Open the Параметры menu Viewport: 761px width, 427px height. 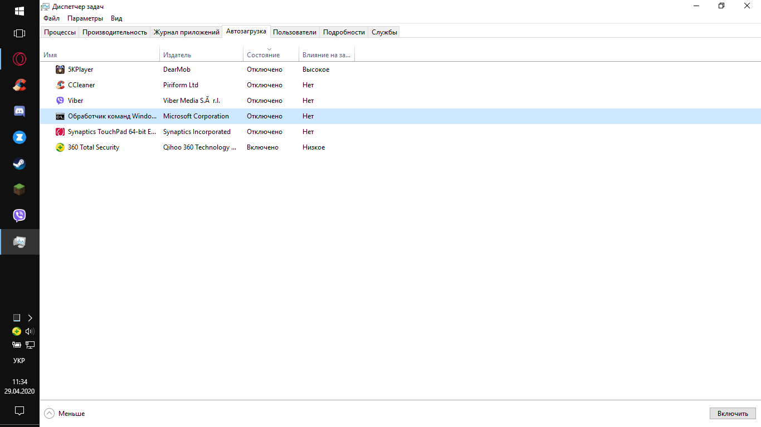pyautogui.click(x=85, y=18)
